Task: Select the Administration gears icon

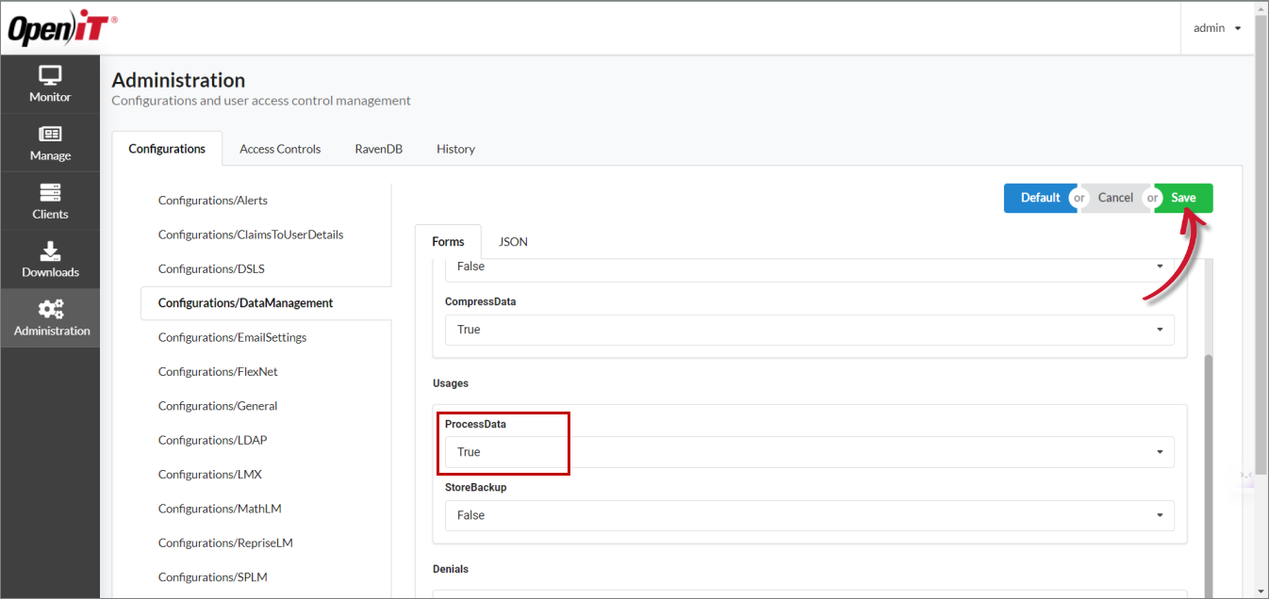Action: pos(50,316)
